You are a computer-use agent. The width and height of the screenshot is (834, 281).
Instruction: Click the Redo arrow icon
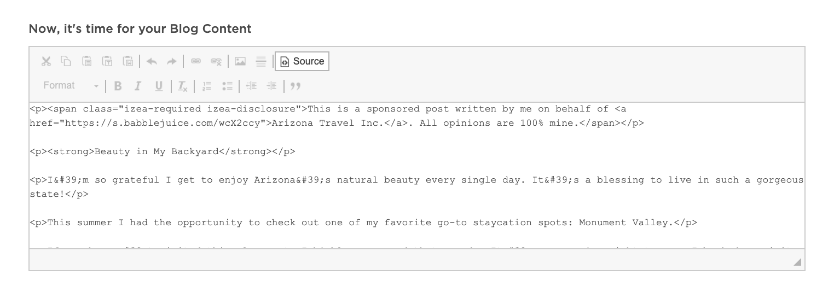click(x=172, y=61)
